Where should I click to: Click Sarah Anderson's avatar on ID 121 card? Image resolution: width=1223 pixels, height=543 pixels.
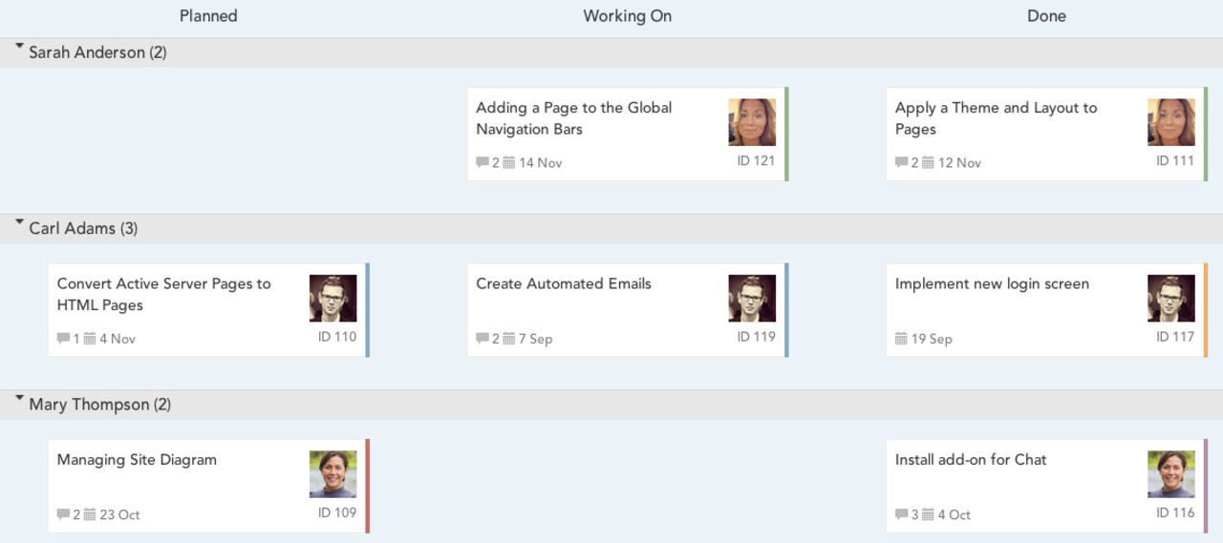752,122
